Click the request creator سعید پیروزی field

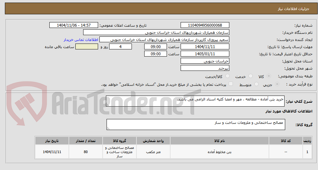pos(164,40)
